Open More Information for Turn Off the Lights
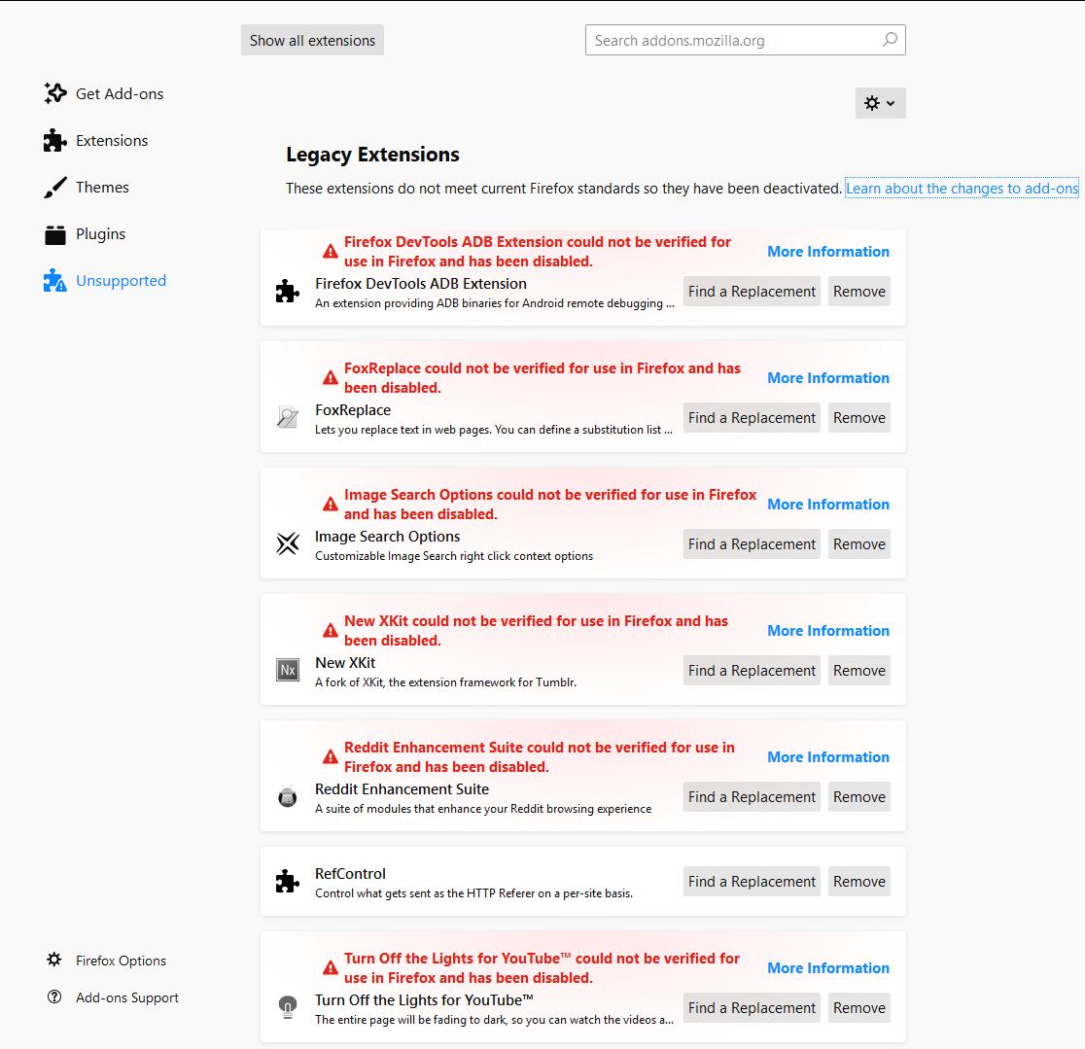The image size is (1085, 1049). [x=828, y=967]
